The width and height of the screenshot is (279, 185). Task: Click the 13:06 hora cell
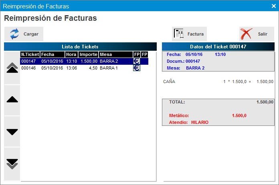(71, 68)
